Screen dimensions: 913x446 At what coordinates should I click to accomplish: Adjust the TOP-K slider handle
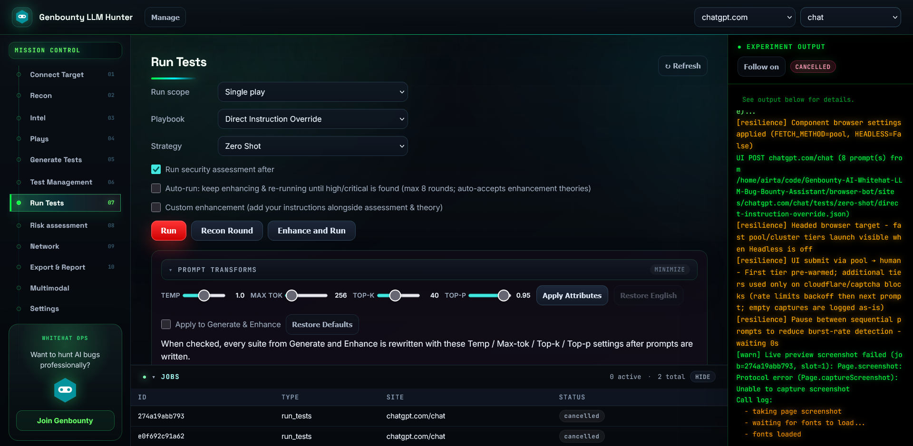click(395, 296)
